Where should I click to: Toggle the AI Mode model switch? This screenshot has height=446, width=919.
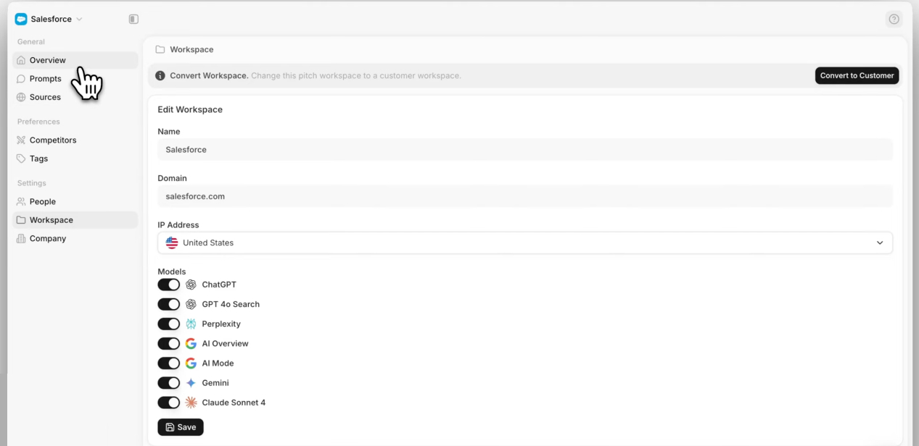pyautogui.click(x=168, y=363)
